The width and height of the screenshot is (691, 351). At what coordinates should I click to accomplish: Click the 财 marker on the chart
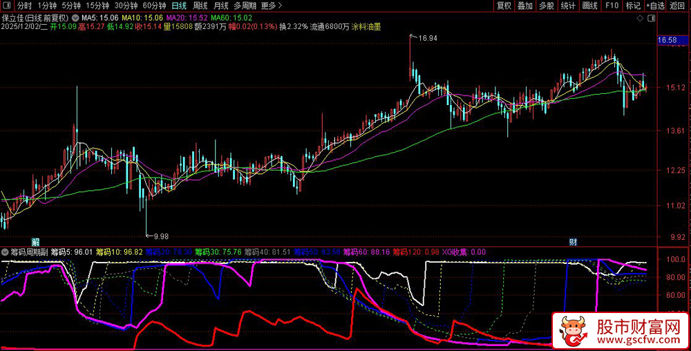(573, 242)
